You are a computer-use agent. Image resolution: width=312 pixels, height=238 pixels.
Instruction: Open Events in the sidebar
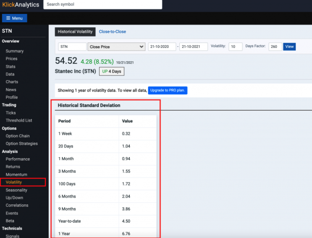[x=12, y=213]
